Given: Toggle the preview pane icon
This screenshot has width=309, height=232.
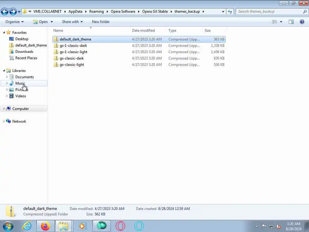Looking at the screenshot, I should pyautogui.click(x=291, y=22).
